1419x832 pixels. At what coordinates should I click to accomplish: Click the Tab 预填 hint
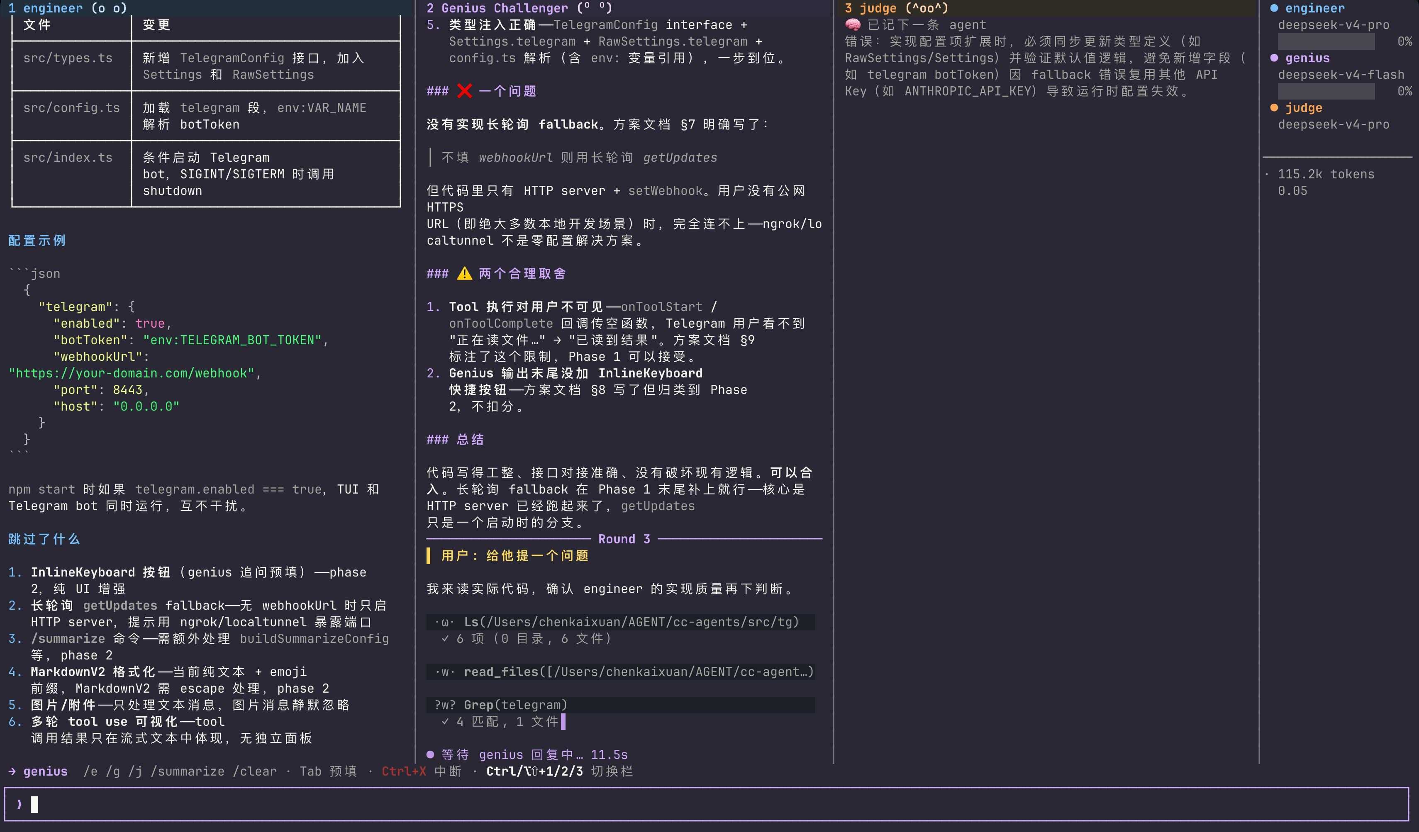click(x=328, y=771)
